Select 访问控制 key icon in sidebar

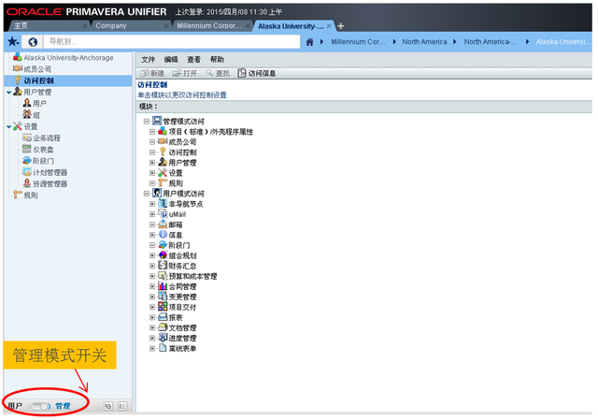click(18, 80)
